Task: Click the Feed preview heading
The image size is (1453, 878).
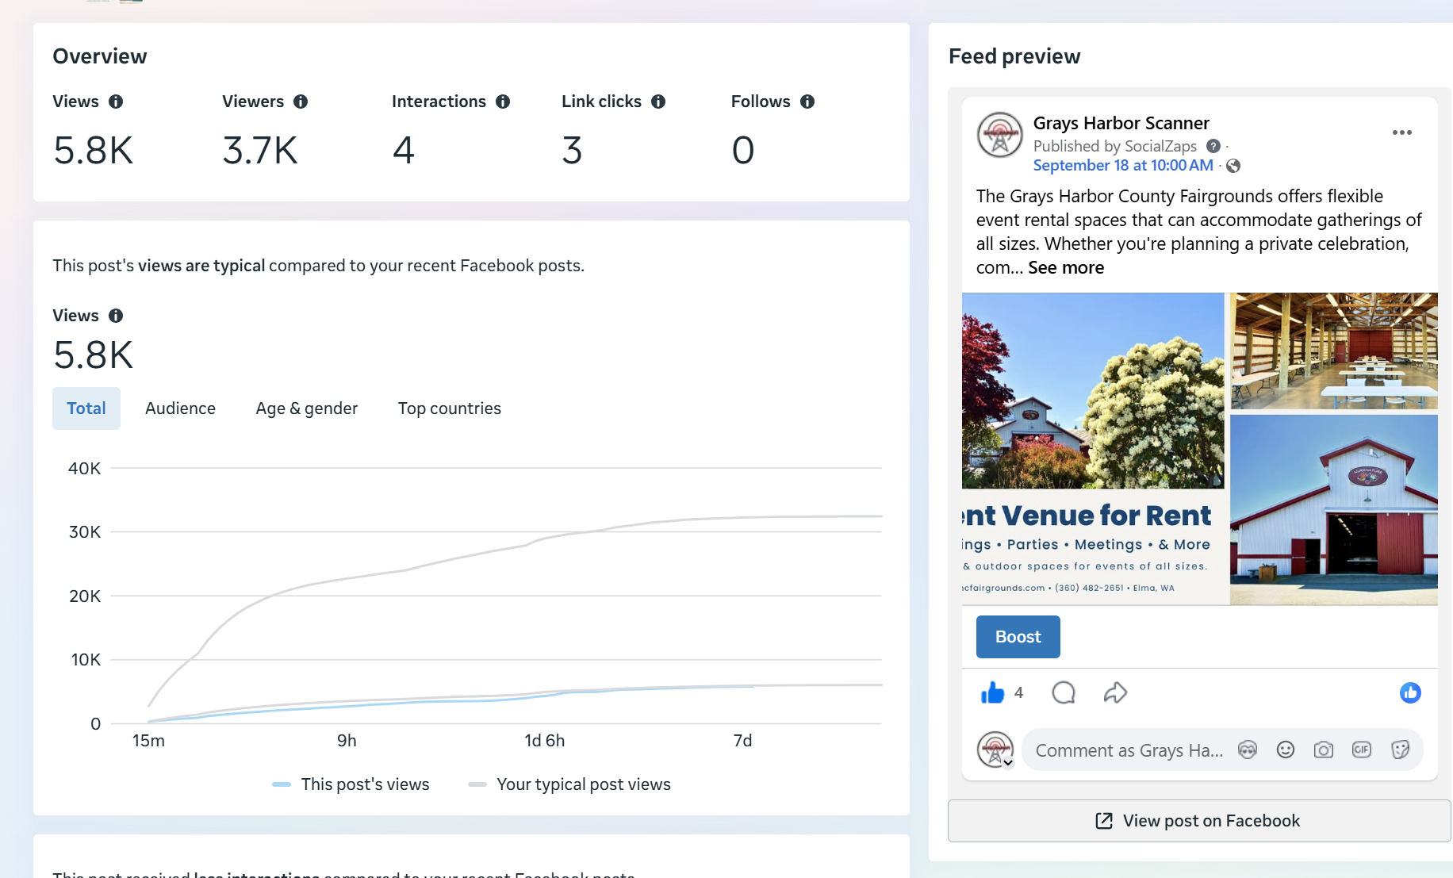Action: click(x=1014, y=56)
